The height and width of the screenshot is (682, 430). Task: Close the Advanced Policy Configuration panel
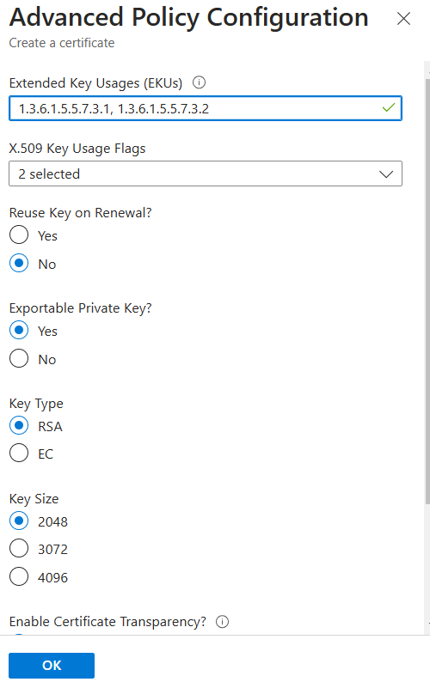click(x=404, y=19)
